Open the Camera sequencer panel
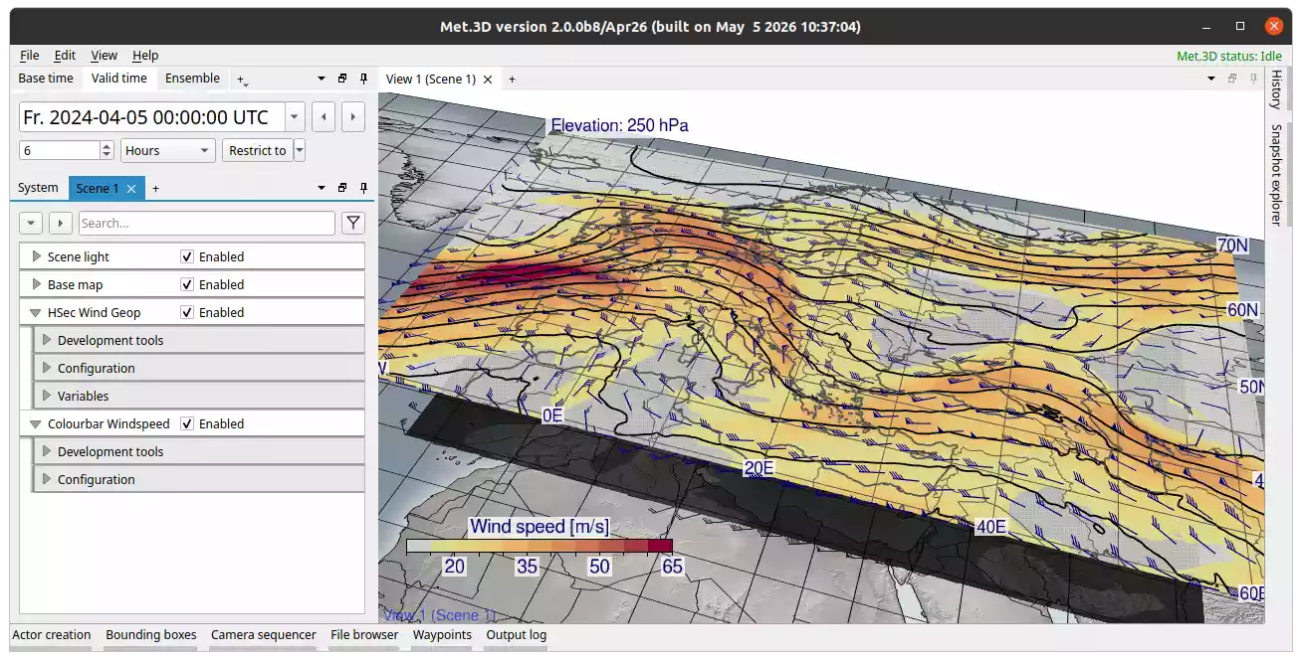This screenshot has height=661, width=1302. point(264,635)
